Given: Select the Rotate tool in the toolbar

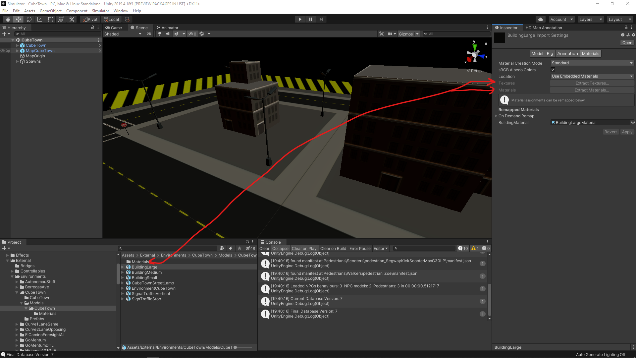Looking at the screenshot, I should 29,19.
